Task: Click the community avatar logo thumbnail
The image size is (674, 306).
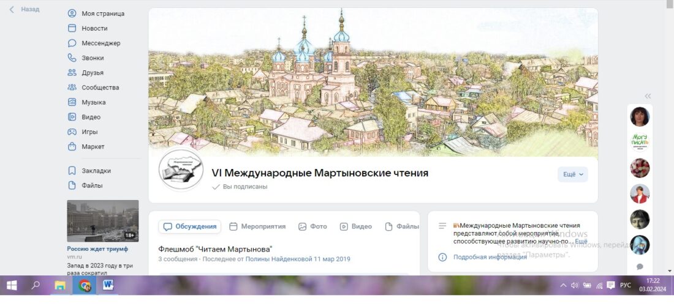Action: tap(181, 169)
